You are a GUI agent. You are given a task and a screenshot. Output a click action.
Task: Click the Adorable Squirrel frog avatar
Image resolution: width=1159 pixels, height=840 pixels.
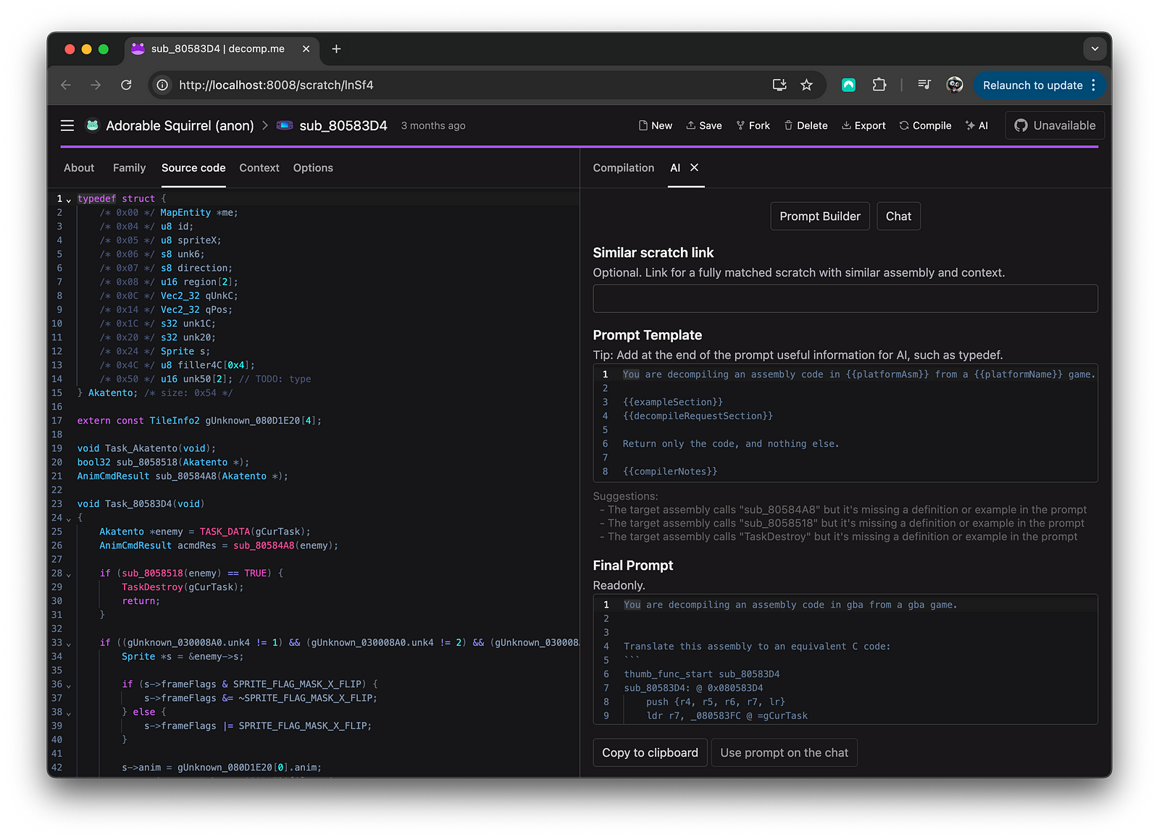[x=93, y=125]
